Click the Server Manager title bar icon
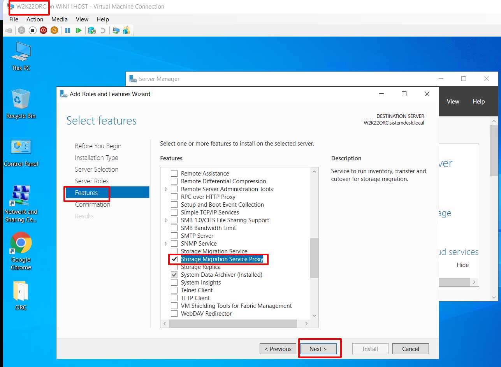This screenshot has width=501, height=367. pos(133,79)
